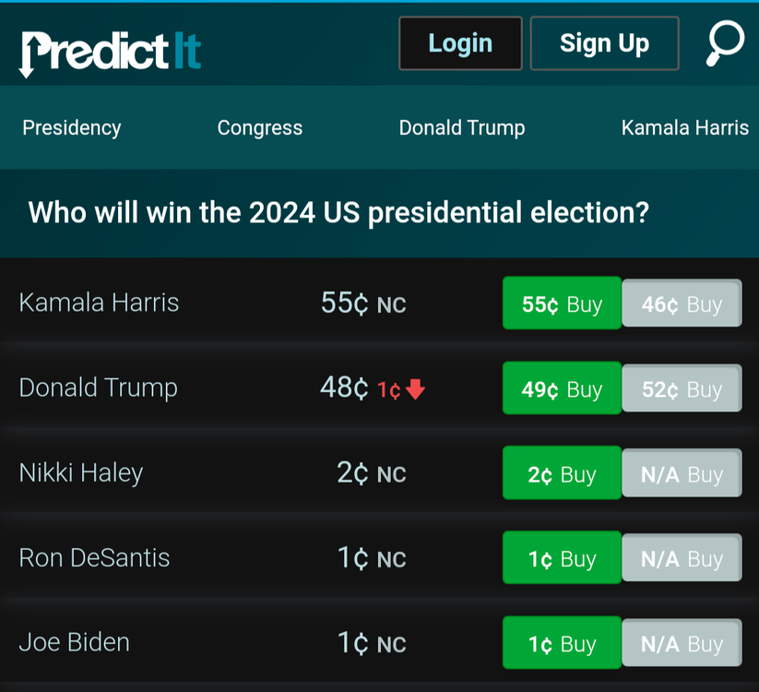The image size is (759, 692).
Task: Click the N/A Buy No for Nikki Haley
Action: click(x=682, y=473)
